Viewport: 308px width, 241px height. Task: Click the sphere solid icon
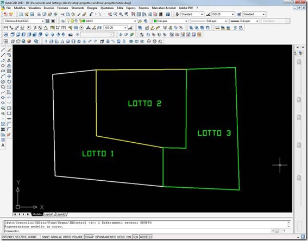pos(68,41)
